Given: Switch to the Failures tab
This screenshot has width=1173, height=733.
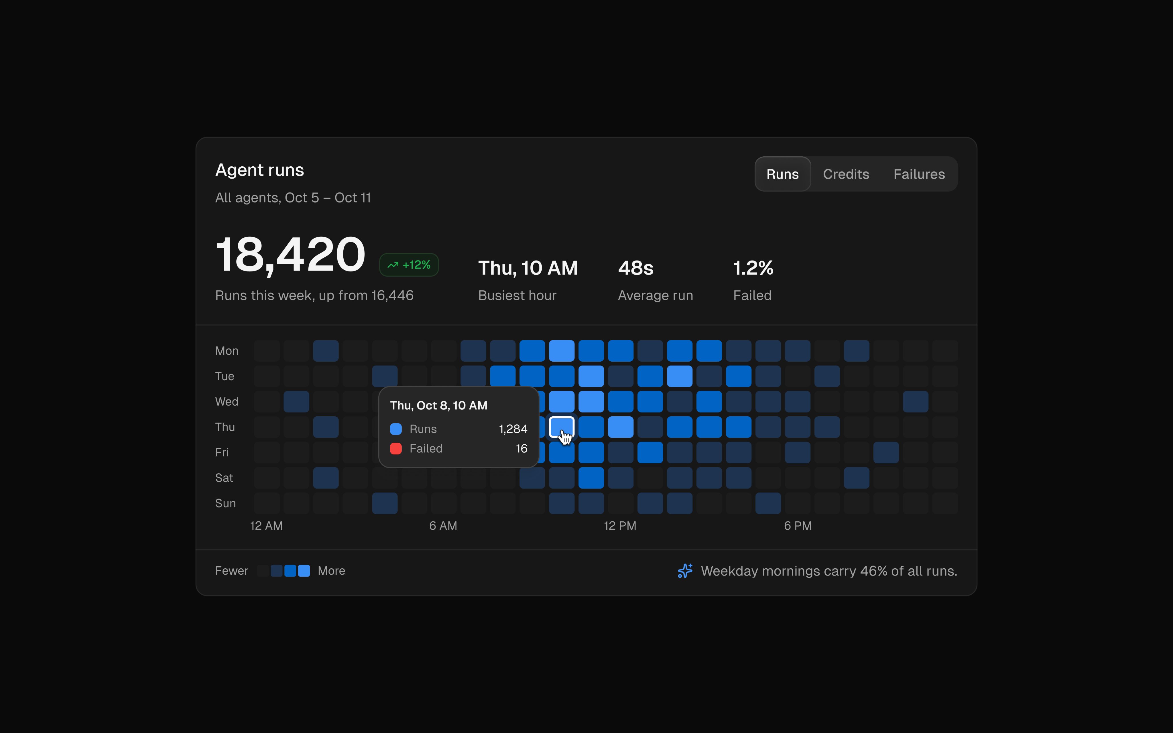Looking at the screenshot, I should 919,174.
